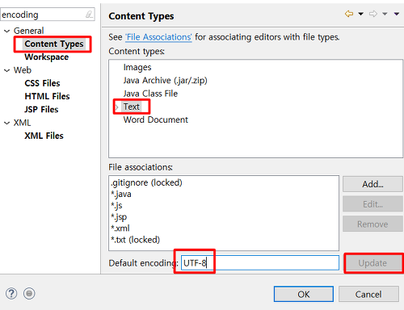Select the *.xml file association
The height and width of the screenshot is (310, 404).
120,228
